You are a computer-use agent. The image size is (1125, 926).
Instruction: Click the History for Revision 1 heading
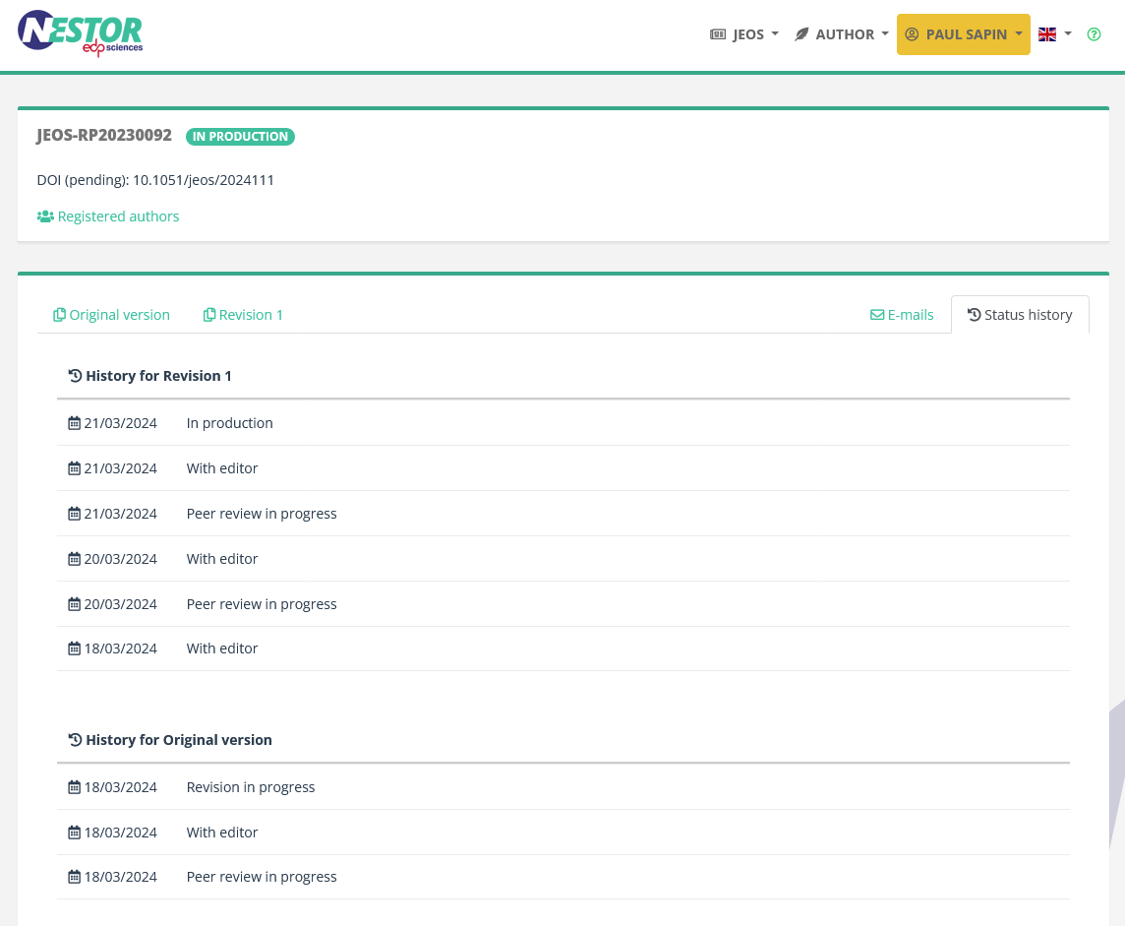coord(158,376)
